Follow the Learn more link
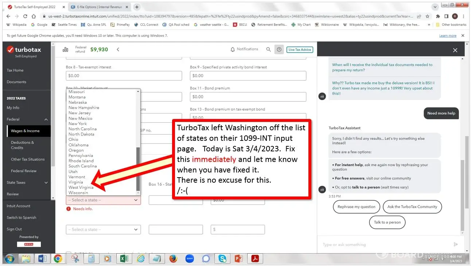This screenshot has width=471, height=266. 448,36
